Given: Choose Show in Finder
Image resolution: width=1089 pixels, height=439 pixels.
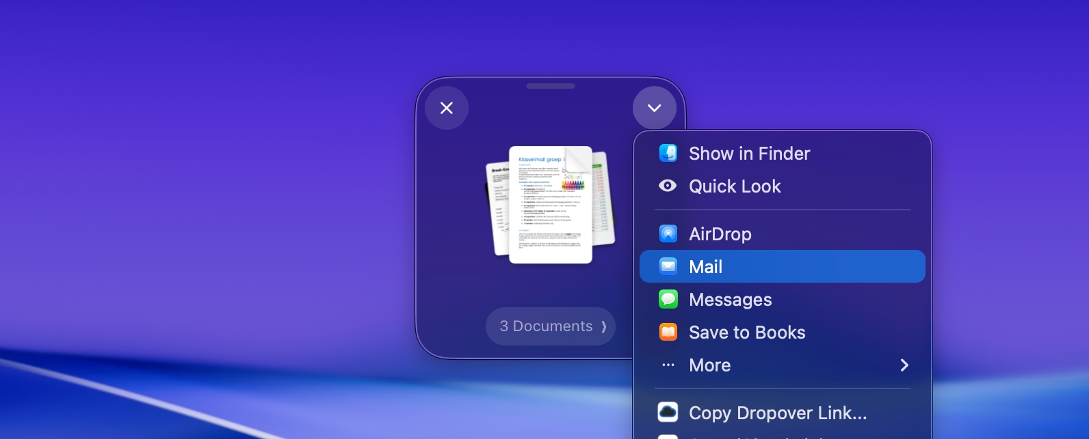Looking at the screenshot, I should tap(782, 154).
